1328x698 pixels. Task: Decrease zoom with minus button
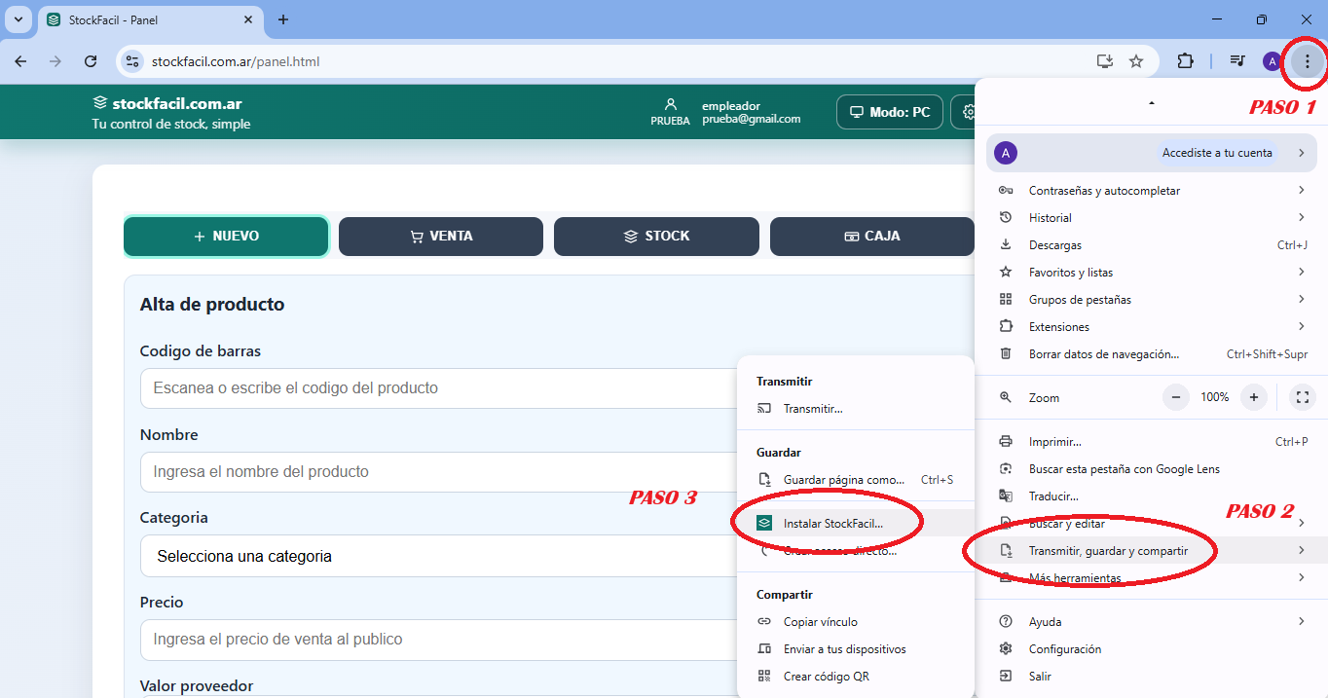coord(1176,397)
